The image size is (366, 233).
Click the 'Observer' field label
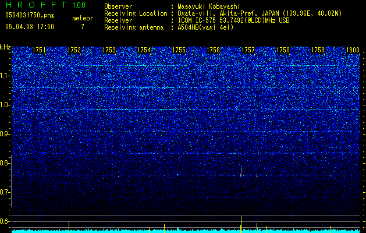(x=118, y=6)
